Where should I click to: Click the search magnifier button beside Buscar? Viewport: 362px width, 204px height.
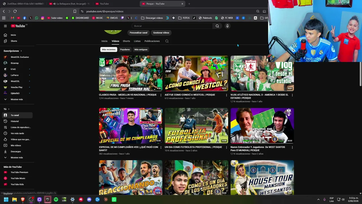217,26
